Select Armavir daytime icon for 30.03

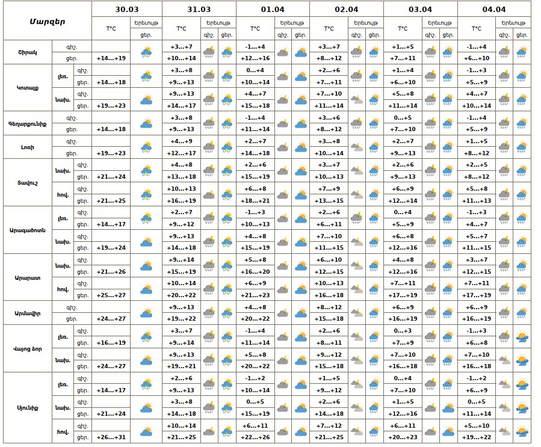(x=146, y=313)
